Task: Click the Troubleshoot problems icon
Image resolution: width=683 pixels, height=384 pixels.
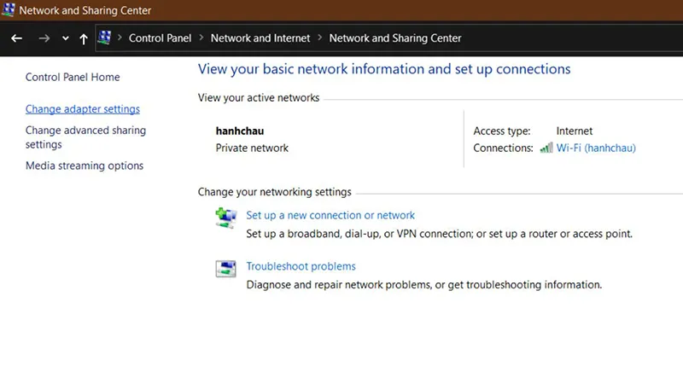Action: [x=225, y=270]
